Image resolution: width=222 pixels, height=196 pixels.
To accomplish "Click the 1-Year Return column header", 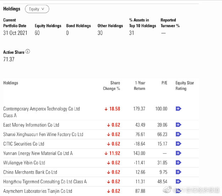I will pos(139,86).
